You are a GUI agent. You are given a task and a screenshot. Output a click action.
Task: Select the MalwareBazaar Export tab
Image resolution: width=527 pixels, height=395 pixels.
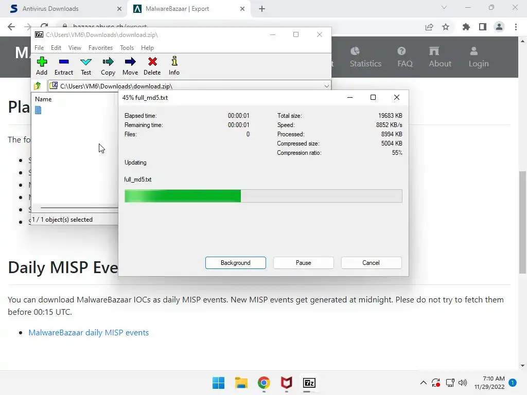[188, 9]
